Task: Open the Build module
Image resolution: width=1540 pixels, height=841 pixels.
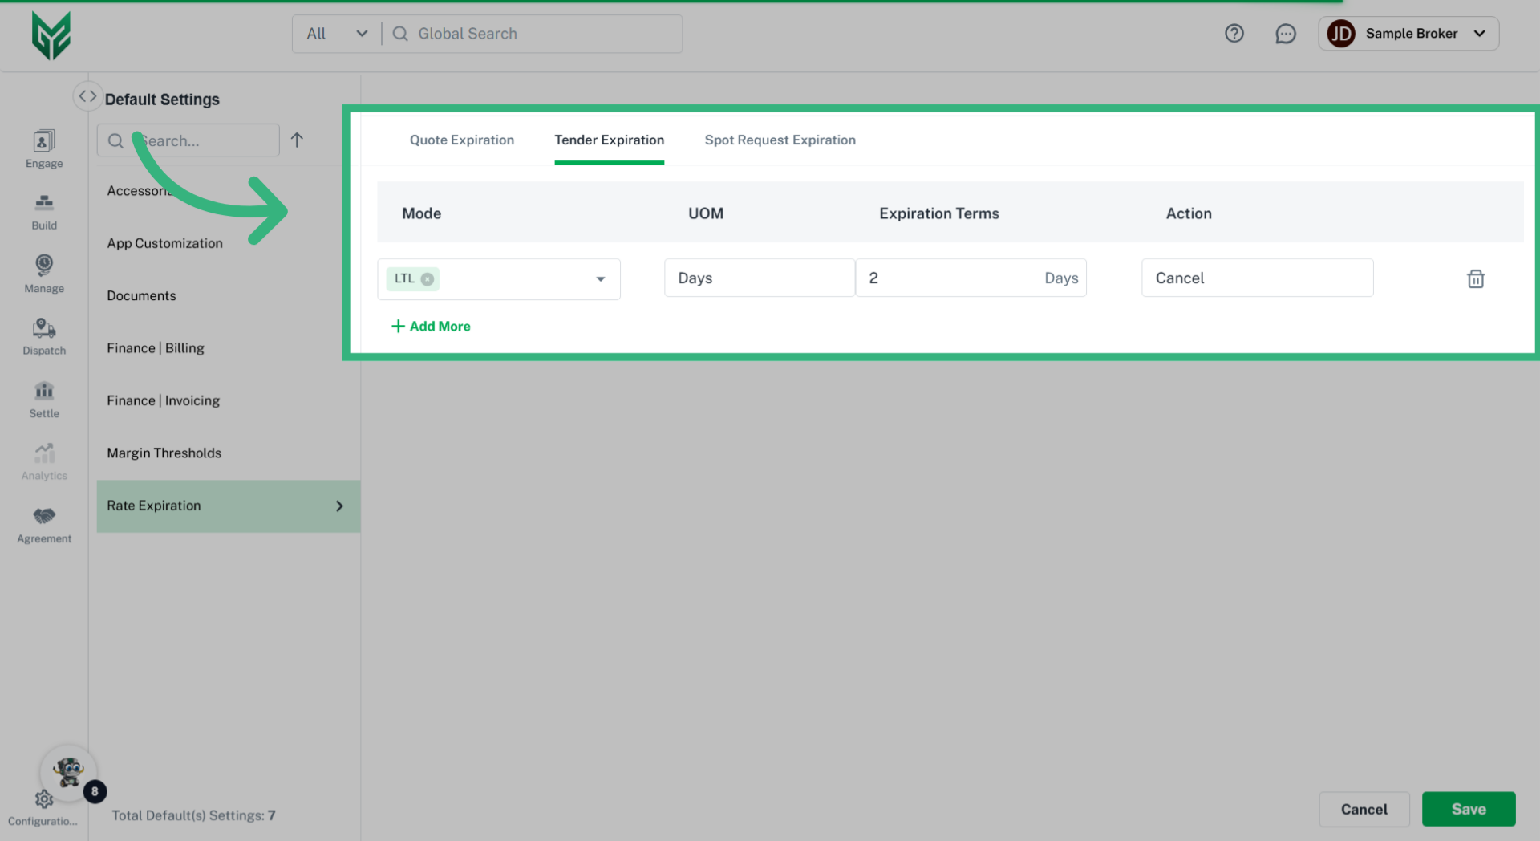Action: (x=44, y=212)
